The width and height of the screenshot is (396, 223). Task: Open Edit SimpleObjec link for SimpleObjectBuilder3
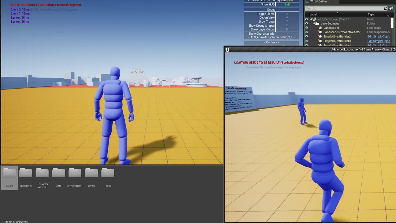click(x=379, y=41)
